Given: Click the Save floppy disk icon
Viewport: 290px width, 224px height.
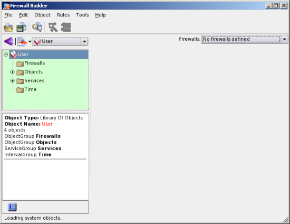Looking at the screenshot, I should pyautogui.click(x=21, y=27).
